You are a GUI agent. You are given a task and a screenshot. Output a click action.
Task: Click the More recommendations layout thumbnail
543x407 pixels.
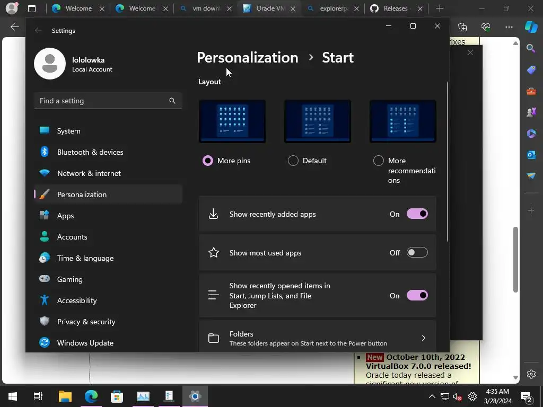(403, 121)
